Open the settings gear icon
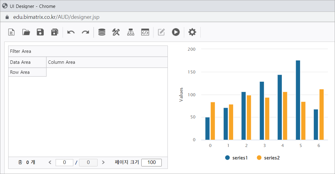The image size is (335, 174). click(192, 32)
